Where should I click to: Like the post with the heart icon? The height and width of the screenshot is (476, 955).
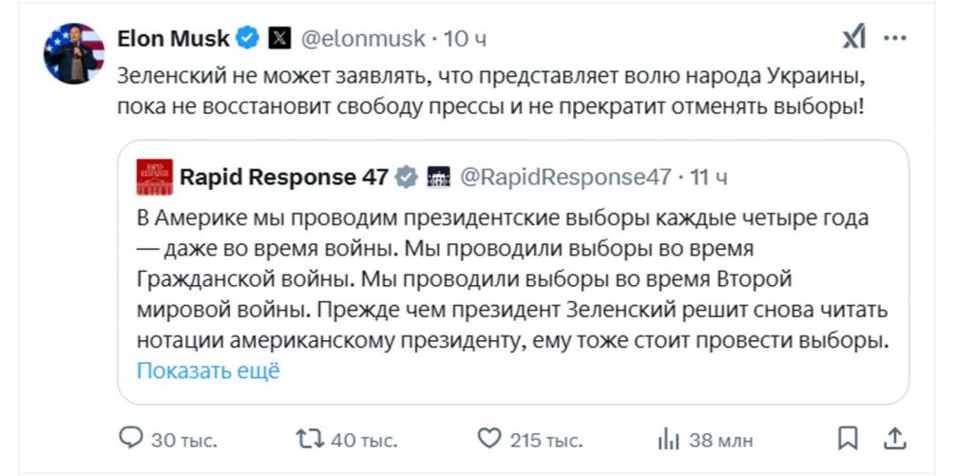click(488, 439)
